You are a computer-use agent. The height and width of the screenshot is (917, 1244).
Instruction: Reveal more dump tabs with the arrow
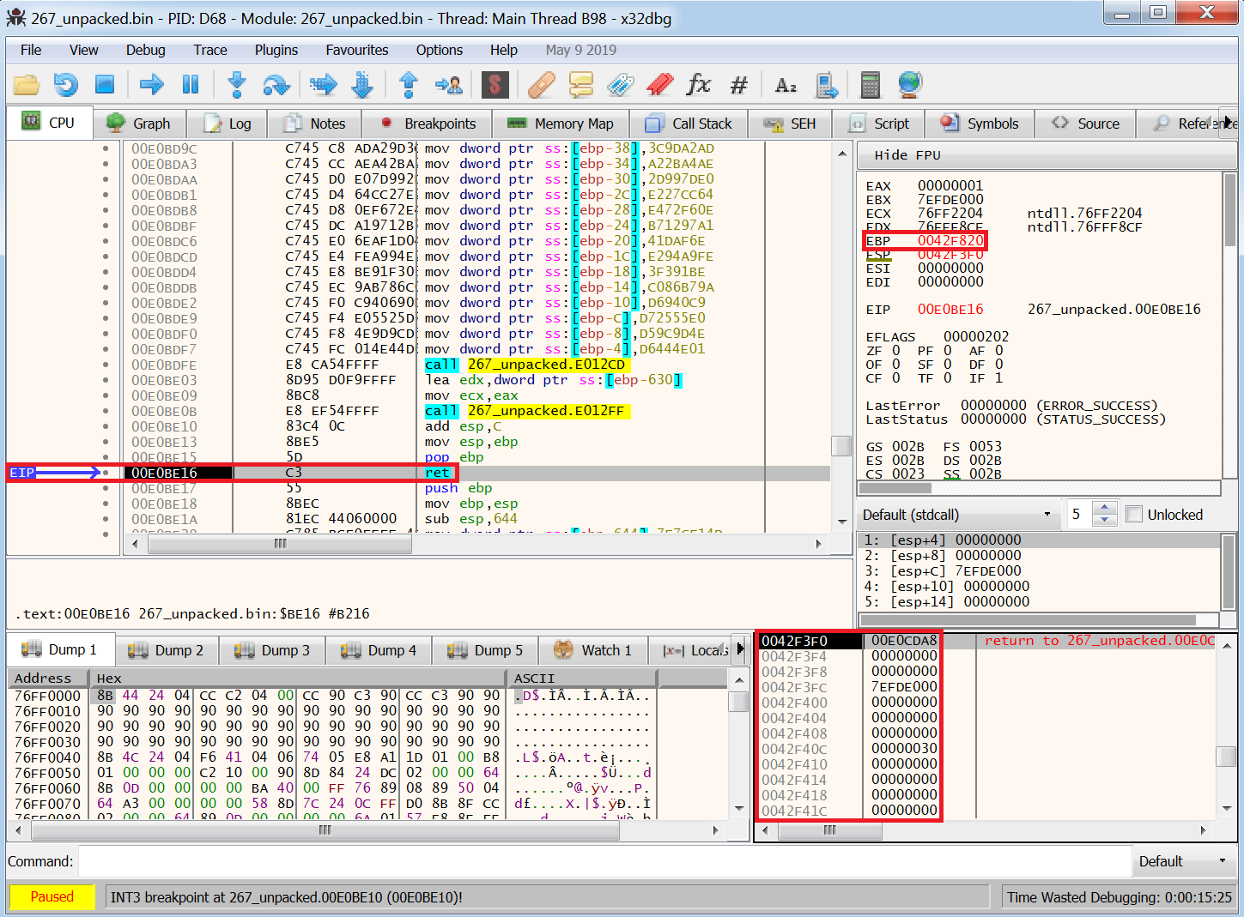point(740,649)
